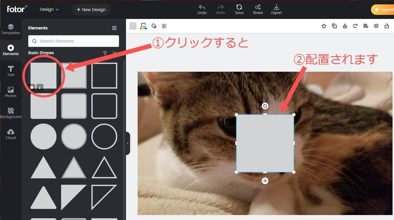This screenshot has height=220, width=394.
Task: Open the elements grid view icon
Action: (x=114, y=28)
